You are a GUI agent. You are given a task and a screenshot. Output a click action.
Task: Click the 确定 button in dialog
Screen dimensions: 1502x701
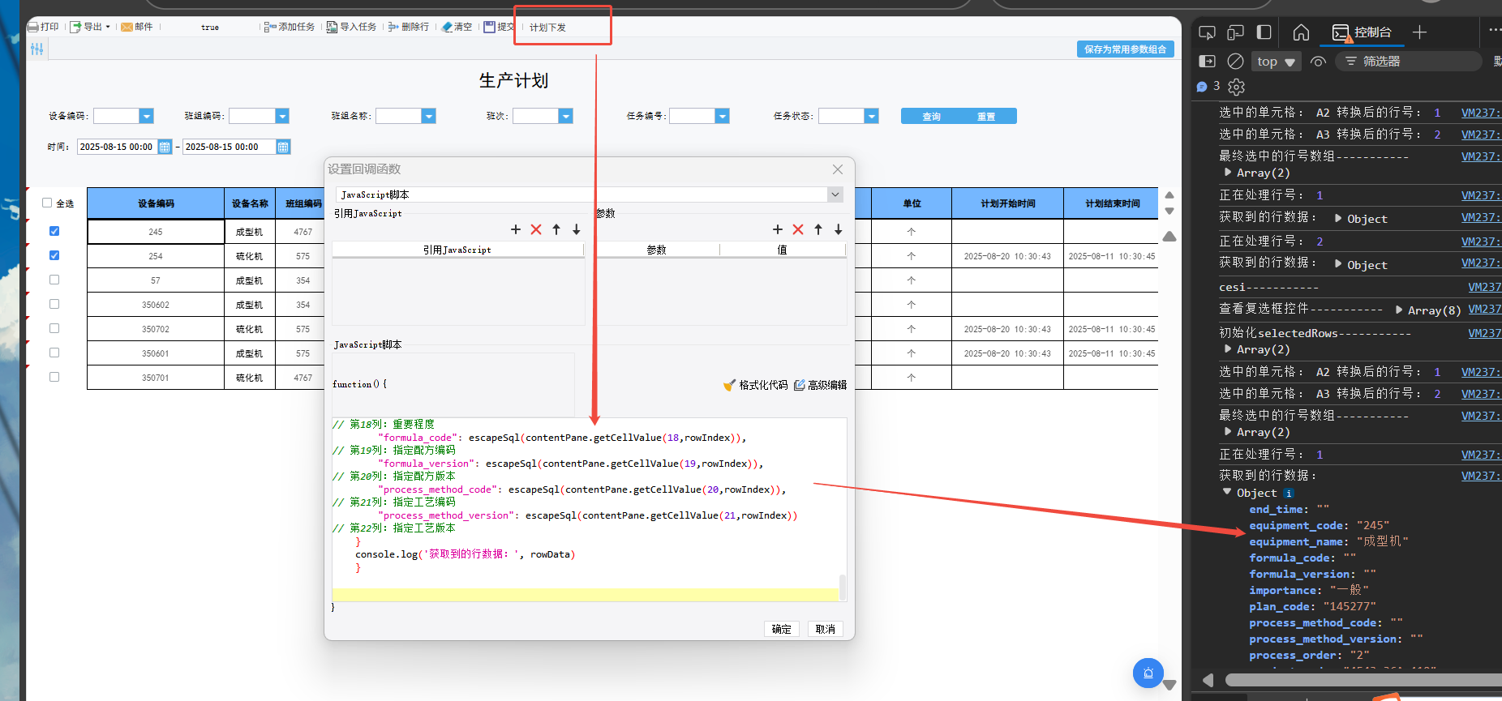click(781, 629)
